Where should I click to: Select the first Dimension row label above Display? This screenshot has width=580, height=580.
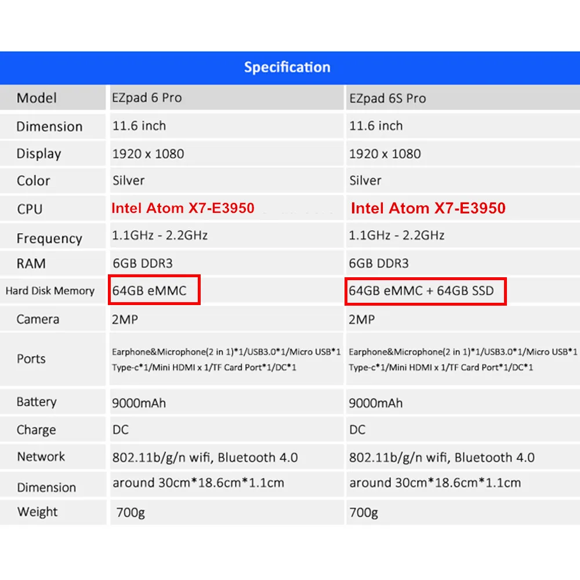[x=49, y=126]
